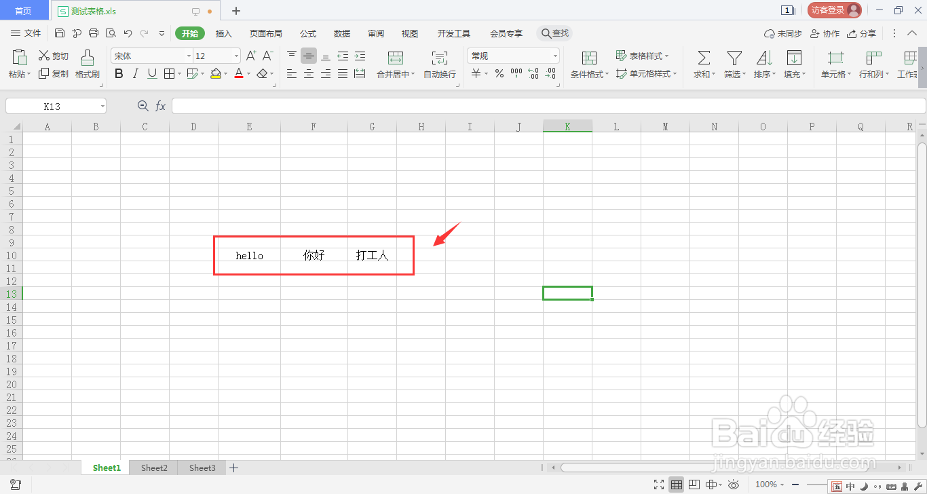927x494 pixels.
Task: Toggle Italic formatting
Action: 136,73
